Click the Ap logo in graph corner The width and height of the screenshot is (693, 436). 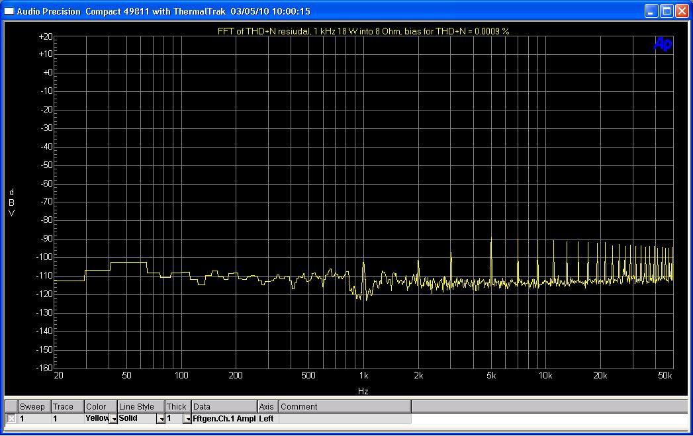[663, 44]
